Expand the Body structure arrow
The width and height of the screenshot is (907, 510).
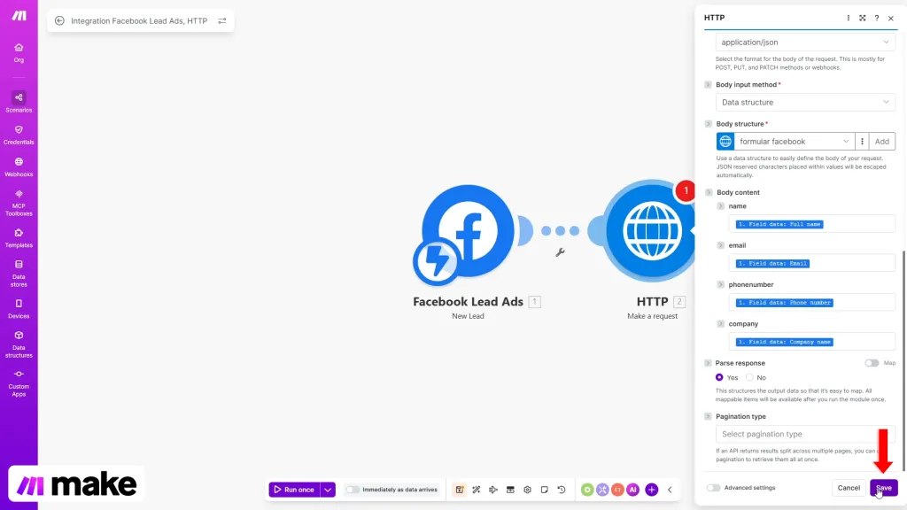click(708, 124)
